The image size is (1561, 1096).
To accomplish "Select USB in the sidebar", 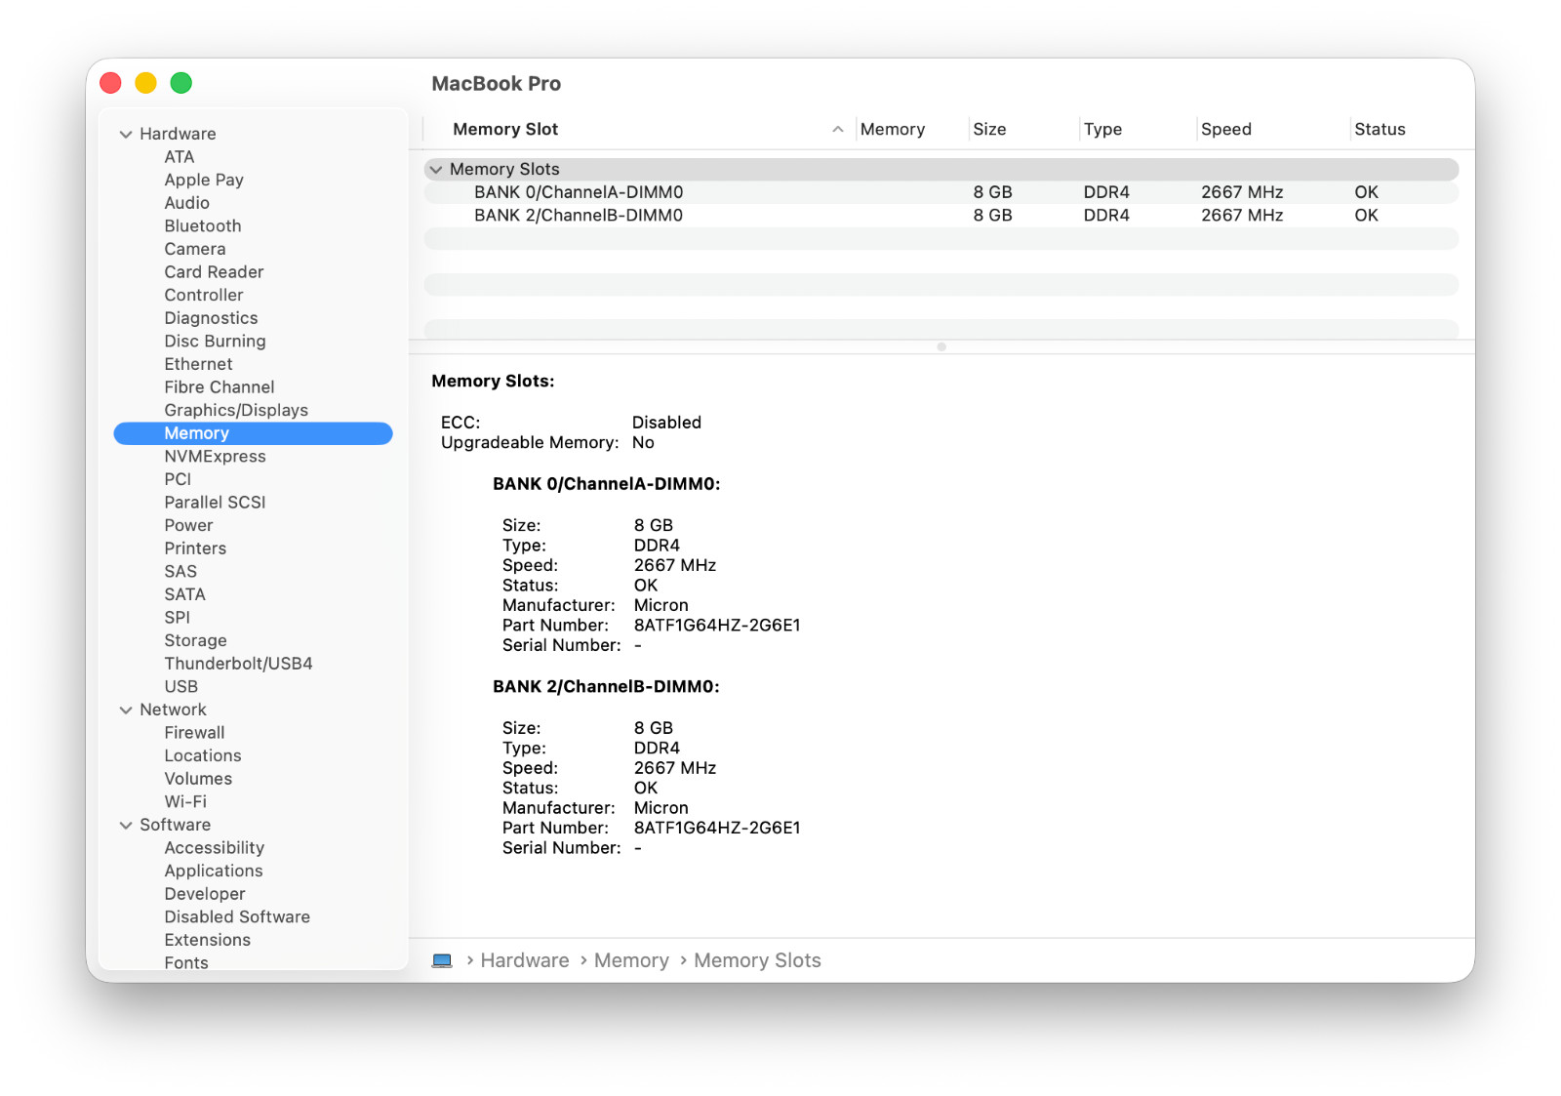I will point(180,686).
